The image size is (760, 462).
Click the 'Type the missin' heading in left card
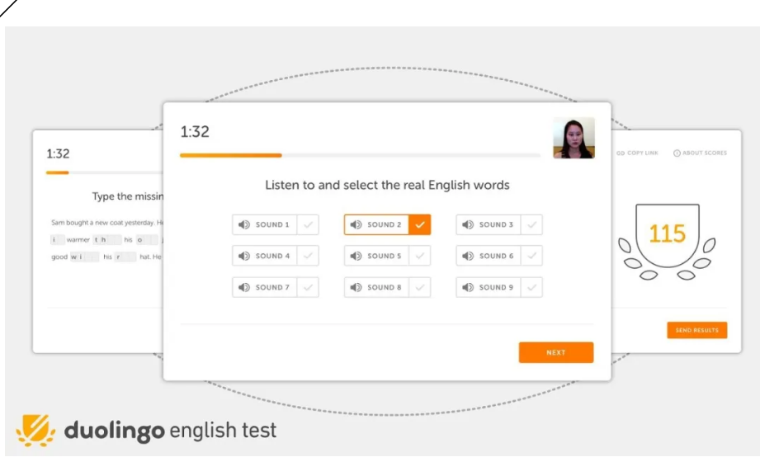tap(128, 196)
